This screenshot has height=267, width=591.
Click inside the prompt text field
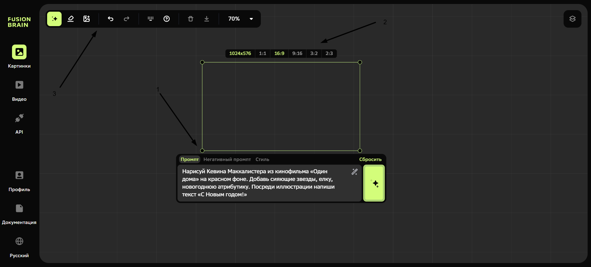pos(265,183)
